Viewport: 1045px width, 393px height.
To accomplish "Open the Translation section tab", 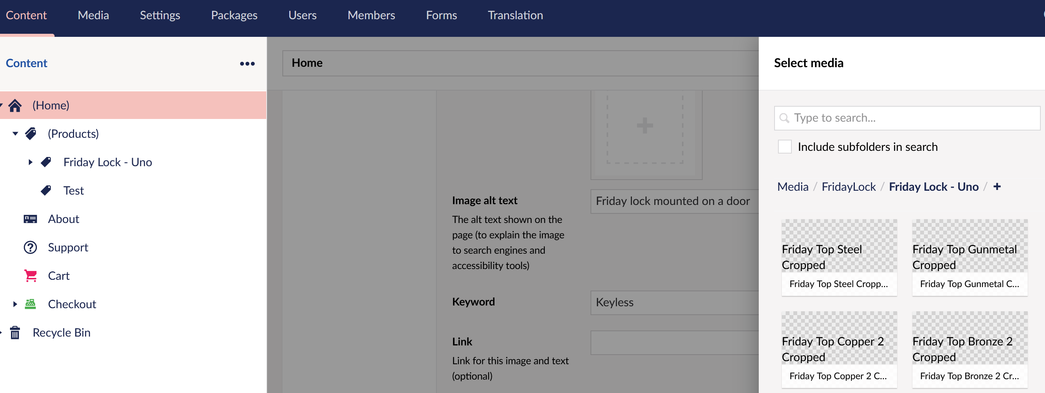I will click(x=515, y=15).
